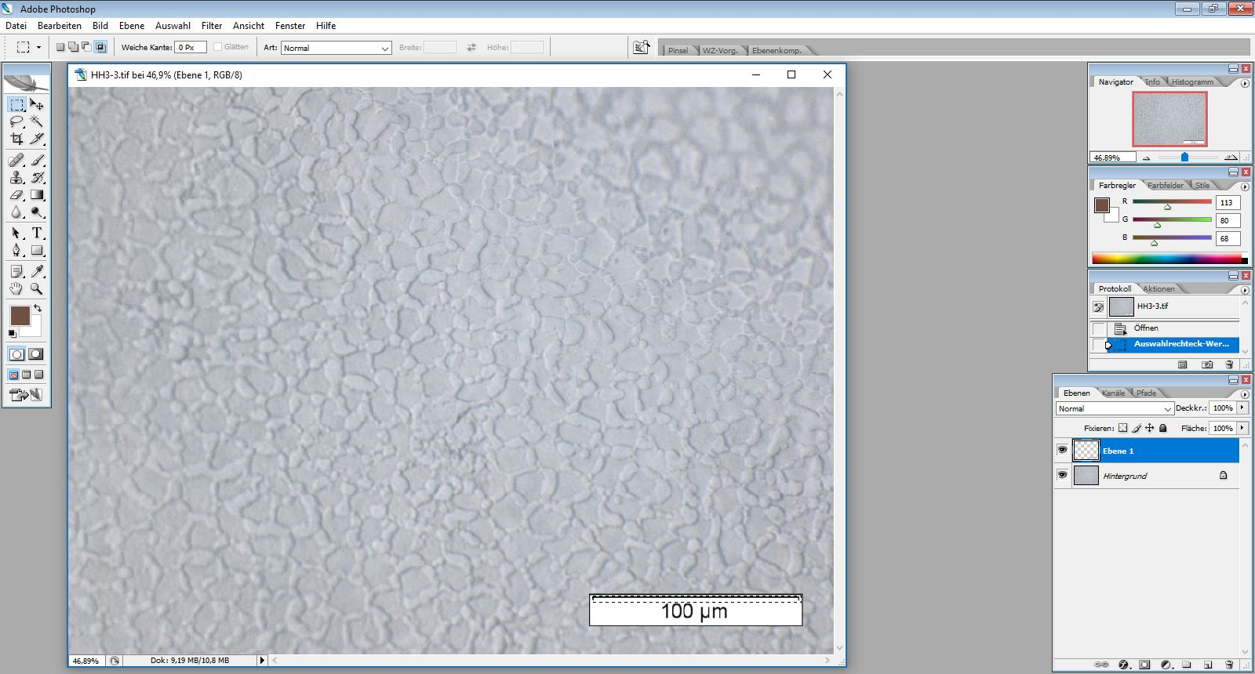Open the Bearbeiten menu
Viewport: 1255px width, 674px height.
(x=60, y=26)
